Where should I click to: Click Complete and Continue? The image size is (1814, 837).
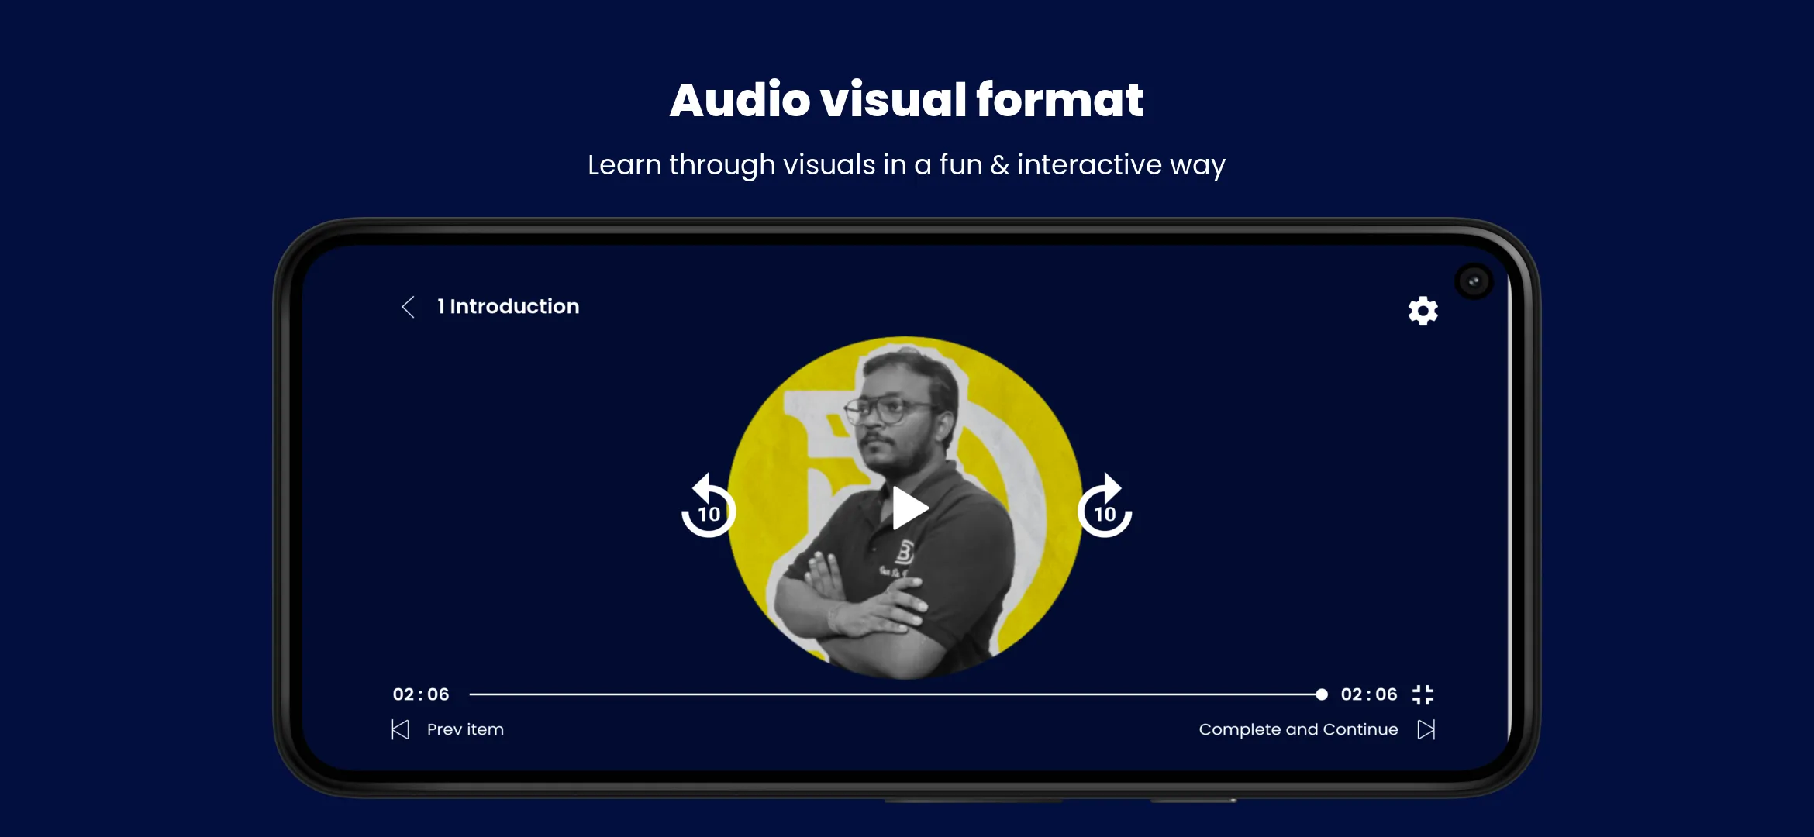pyautogui.click(x=1298, y=729)
